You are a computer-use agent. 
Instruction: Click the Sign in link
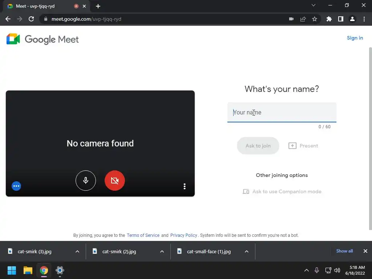coord(355,38)
